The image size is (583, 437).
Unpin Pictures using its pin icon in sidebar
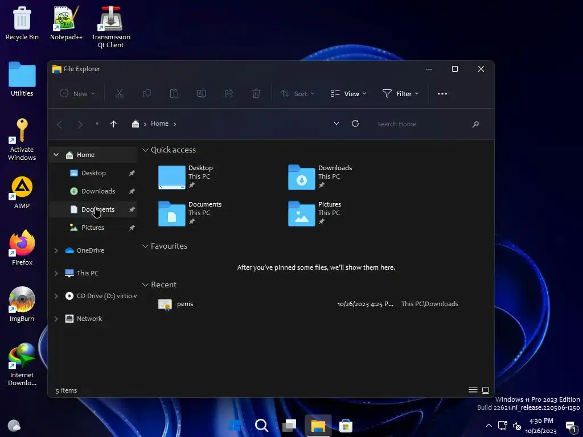tap(132, 228)
